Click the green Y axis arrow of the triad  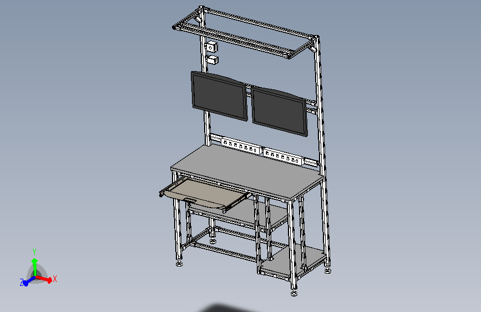click(x=34, y=267)
